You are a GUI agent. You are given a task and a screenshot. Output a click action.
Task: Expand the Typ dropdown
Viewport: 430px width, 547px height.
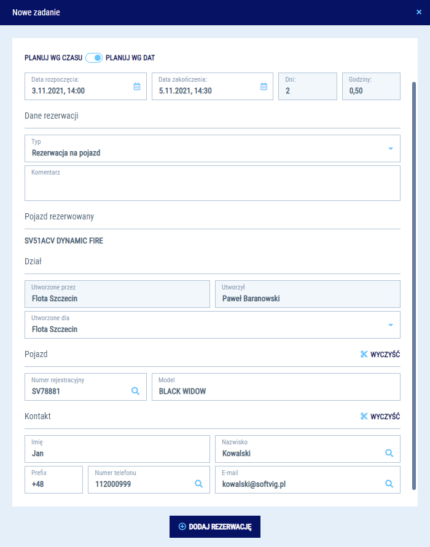[x=390, y=149]
